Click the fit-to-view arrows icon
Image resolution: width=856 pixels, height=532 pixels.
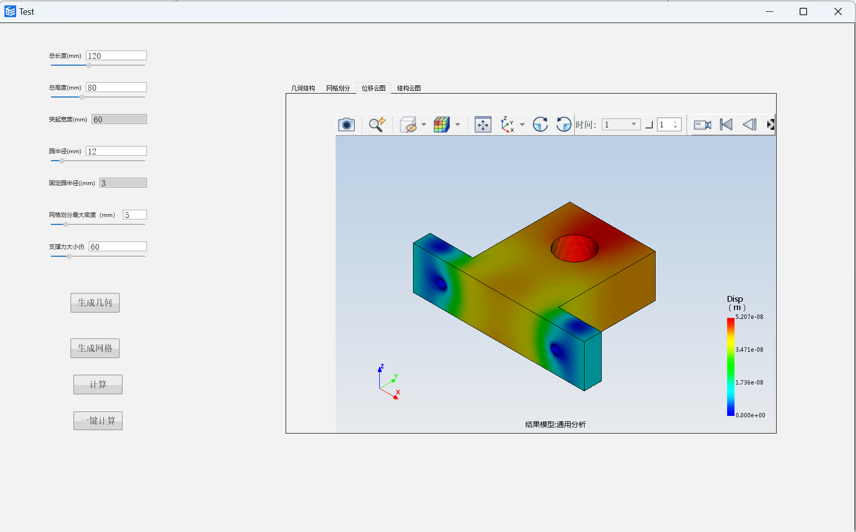[x=483, y=125]
